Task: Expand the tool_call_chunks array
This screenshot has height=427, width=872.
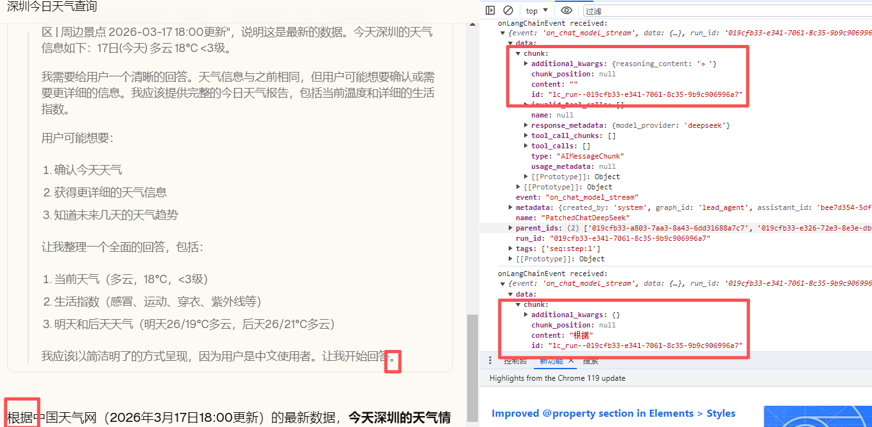Action: 526,135
